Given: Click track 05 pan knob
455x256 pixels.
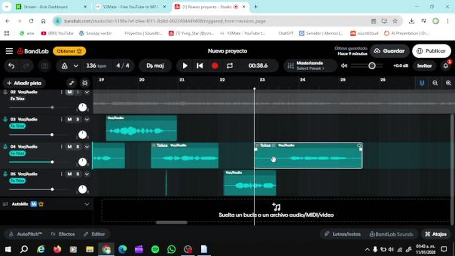Looking at the screenshot, I should (x=83, y=189).
